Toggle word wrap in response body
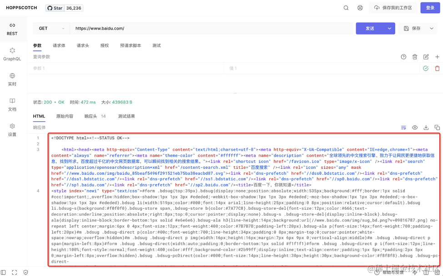Viewport: 443px width, 276px height. (403, 128)
